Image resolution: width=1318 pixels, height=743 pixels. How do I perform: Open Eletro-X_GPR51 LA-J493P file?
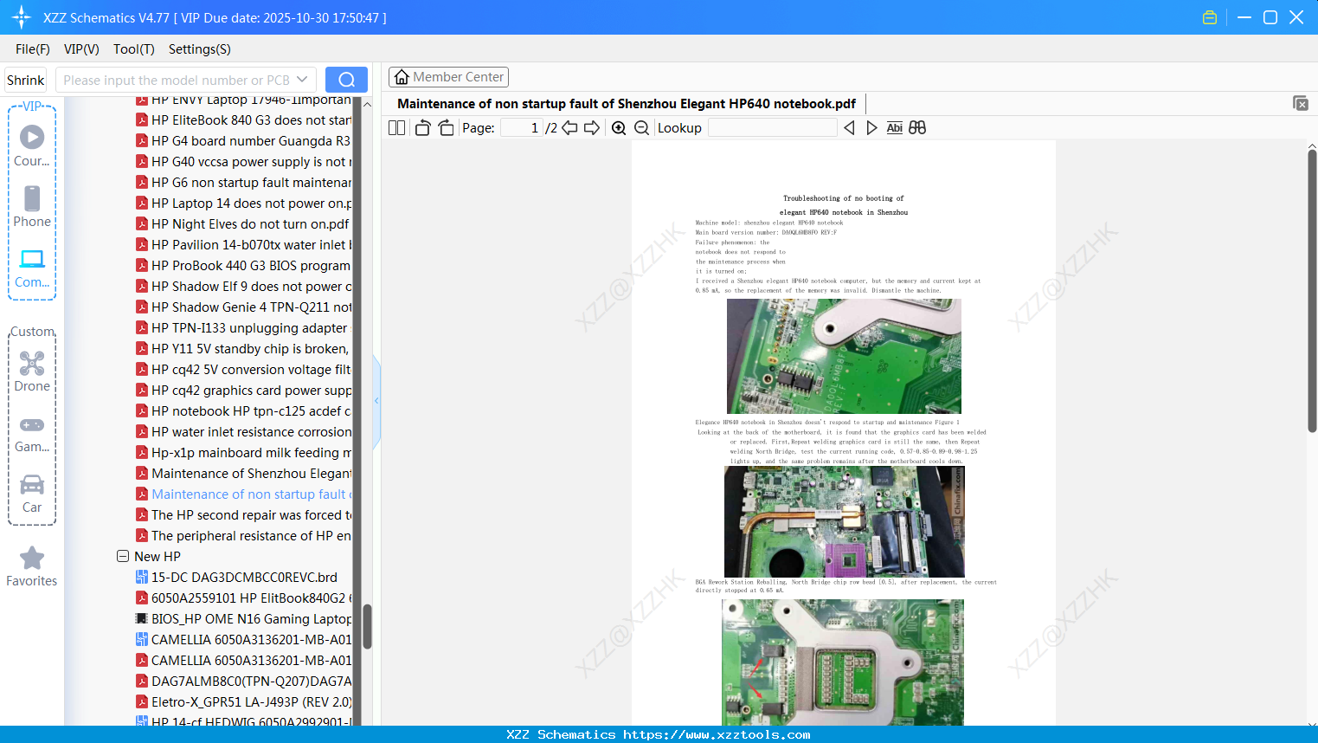coord(243,702)
